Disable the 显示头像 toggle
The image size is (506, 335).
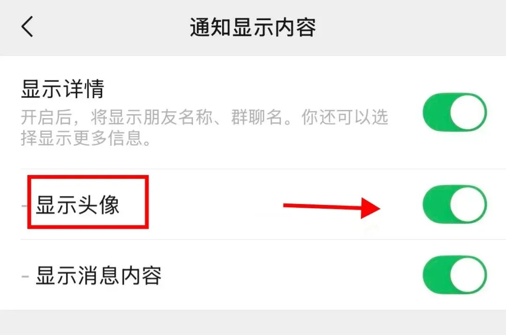(x=454, y=204)
